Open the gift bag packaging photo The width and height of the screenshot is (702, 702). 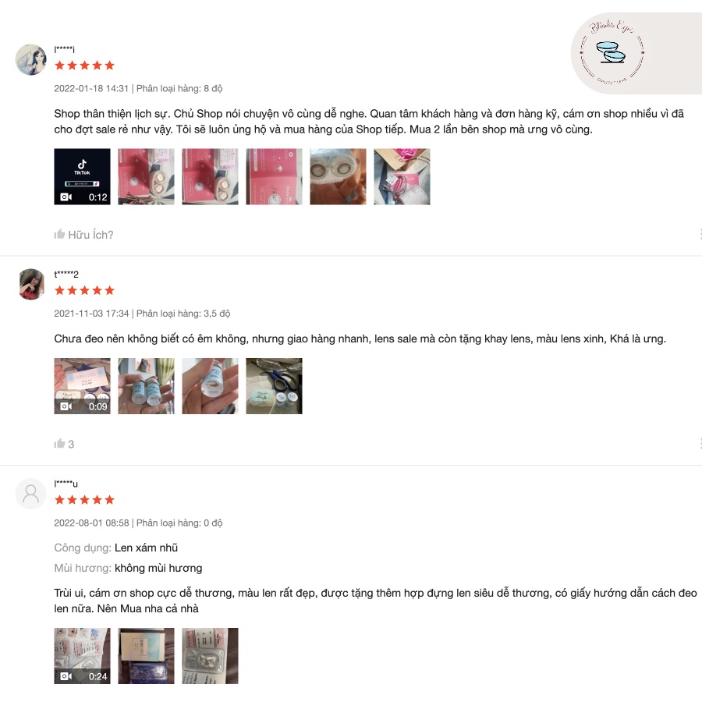pyautogui.click(x=402, y=177)
